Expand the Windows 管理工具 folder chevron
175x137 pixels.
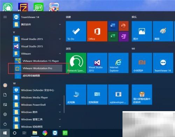(60, 120)
